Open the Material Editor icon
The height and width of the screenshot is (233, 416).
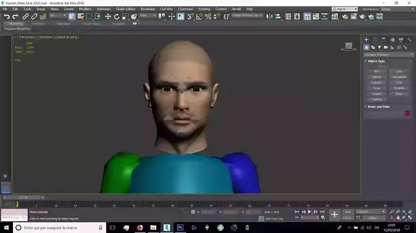click(x=335, y=17)
